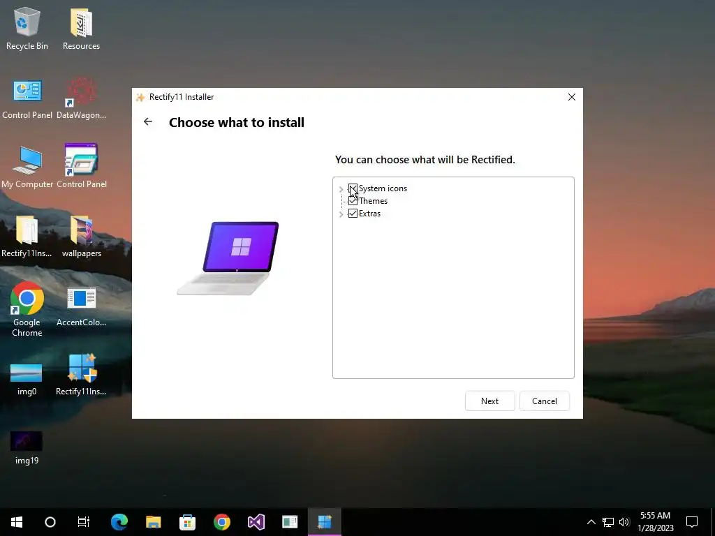Screen dimensions: 715x536
Task: Open the volume tray icon
Action: (x=624, y=522)
